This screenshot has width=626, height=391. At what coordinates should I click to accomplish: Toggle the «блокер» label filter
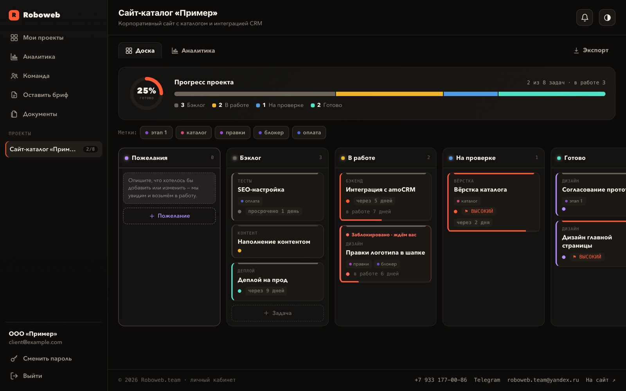271,133
